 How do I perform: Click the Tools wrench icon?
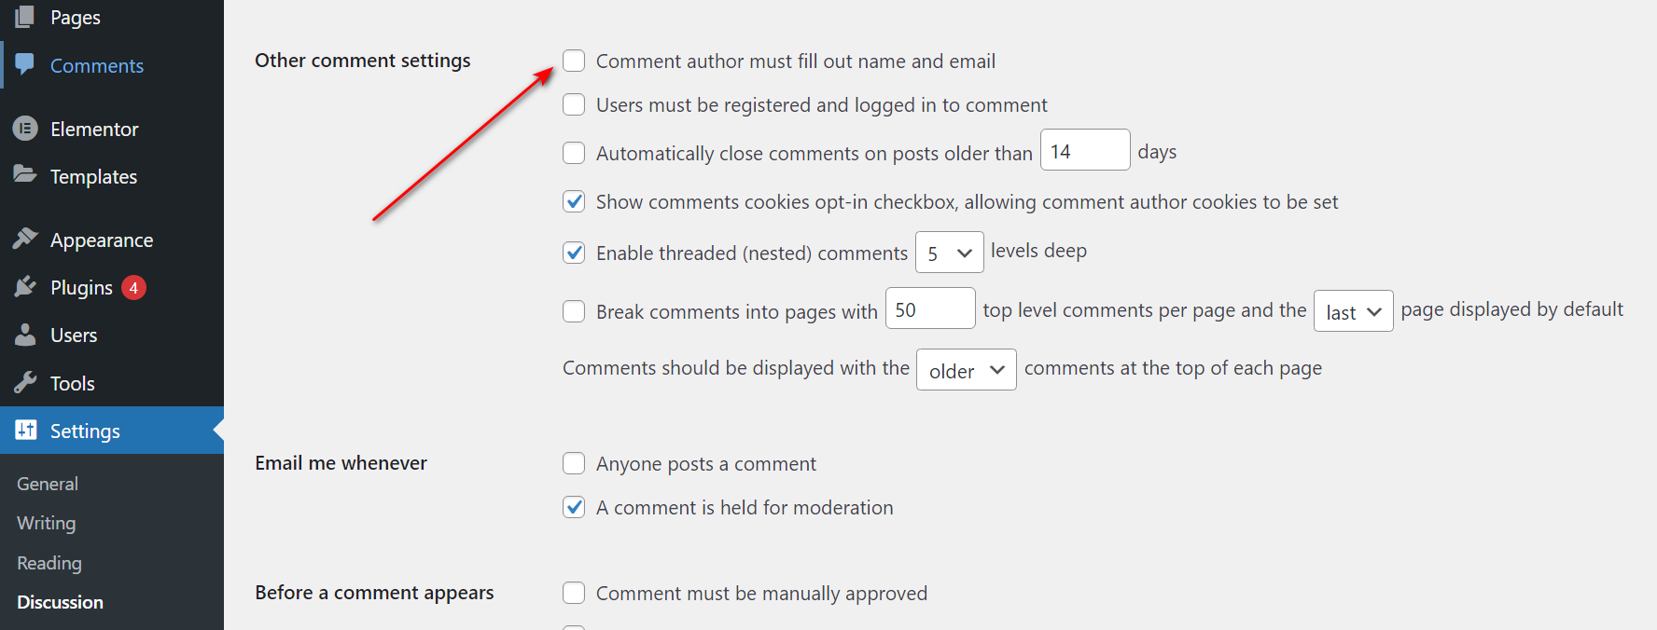[25, 382]
